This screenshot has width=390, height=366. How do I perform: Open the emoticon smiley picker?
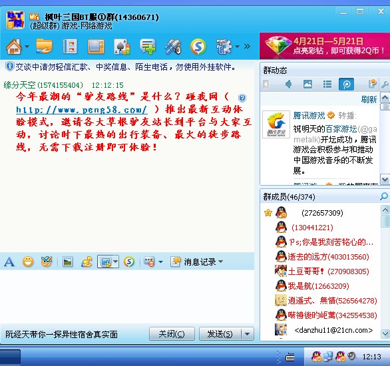28,262
